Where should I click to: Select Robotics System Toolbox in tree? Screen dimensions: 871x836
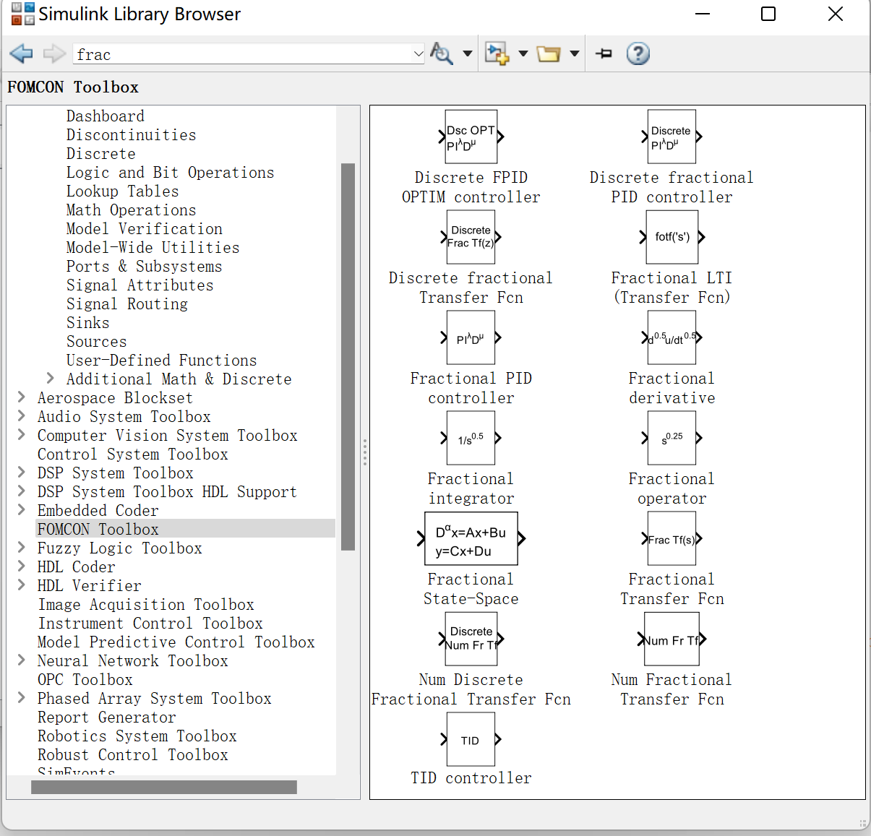click(x=137, y=736)
